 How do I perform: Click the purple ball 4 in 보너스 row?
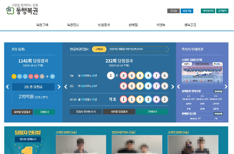156,99
